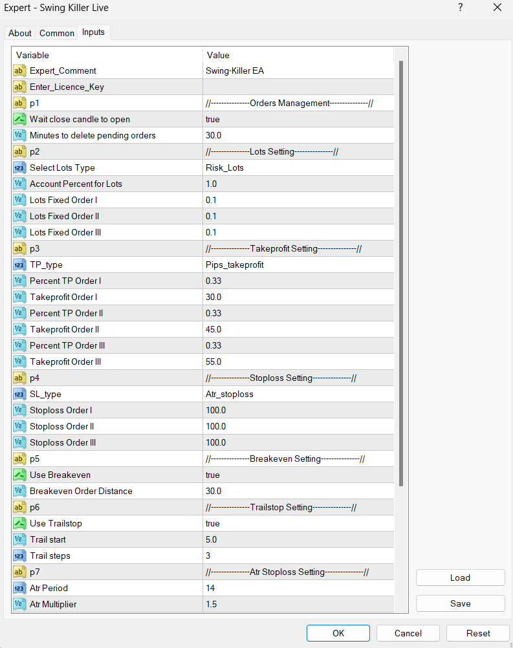The width and height of the screenshot is (513, 648).
Task: Click the string icon beside Expert_Comment
Action: pyautogui.click(x=19, y=71)
